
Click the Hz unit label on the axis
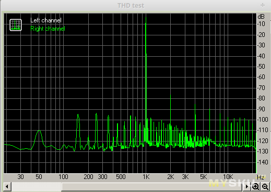pos(261,177)
